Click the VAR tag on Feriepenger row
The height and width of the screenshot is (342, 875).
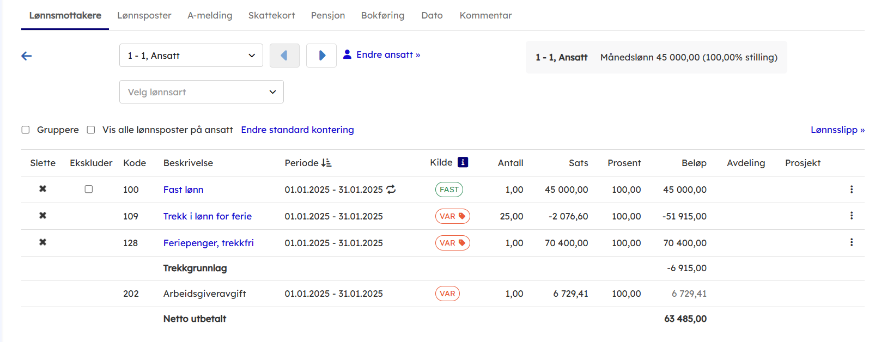pos(452,243)
